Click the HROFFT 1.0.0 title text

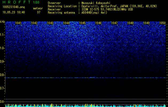(21, 2)
